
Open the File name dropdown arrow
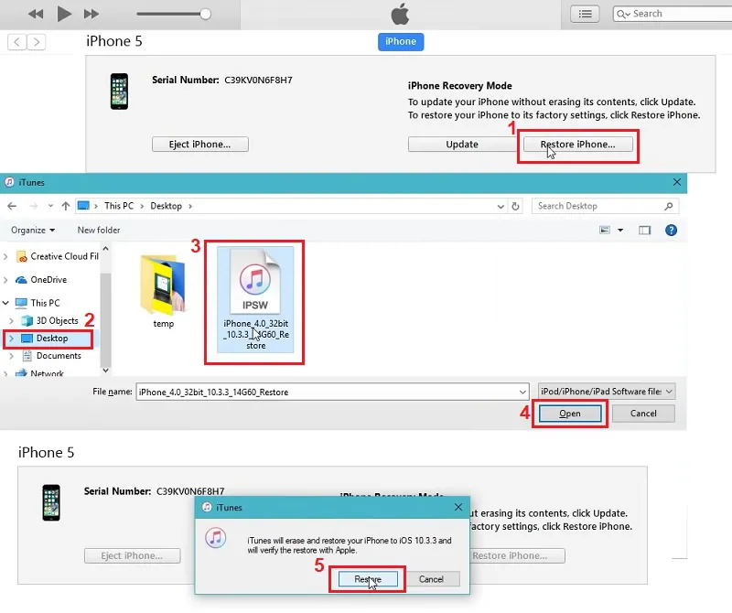pyautogui.click(x=522, y=393)
